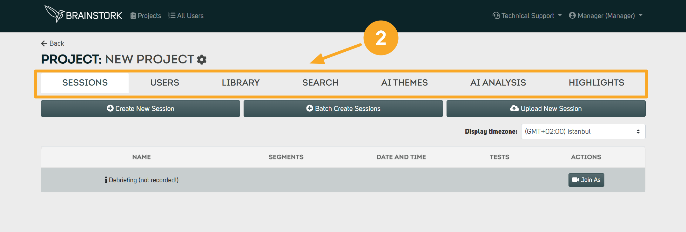Select the Sessions tab
686x232 pixels.
pyautogui.click(x=85, y=83)
